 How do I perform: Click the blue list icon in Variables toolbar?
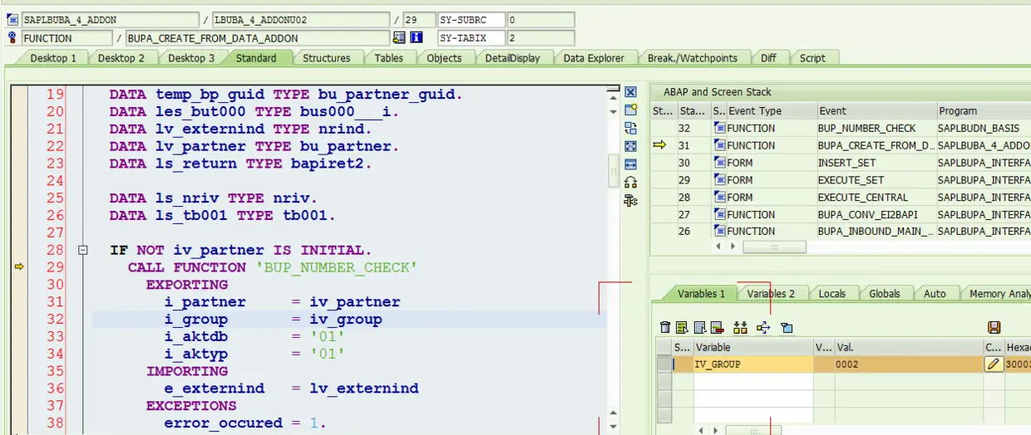point(699,327)
